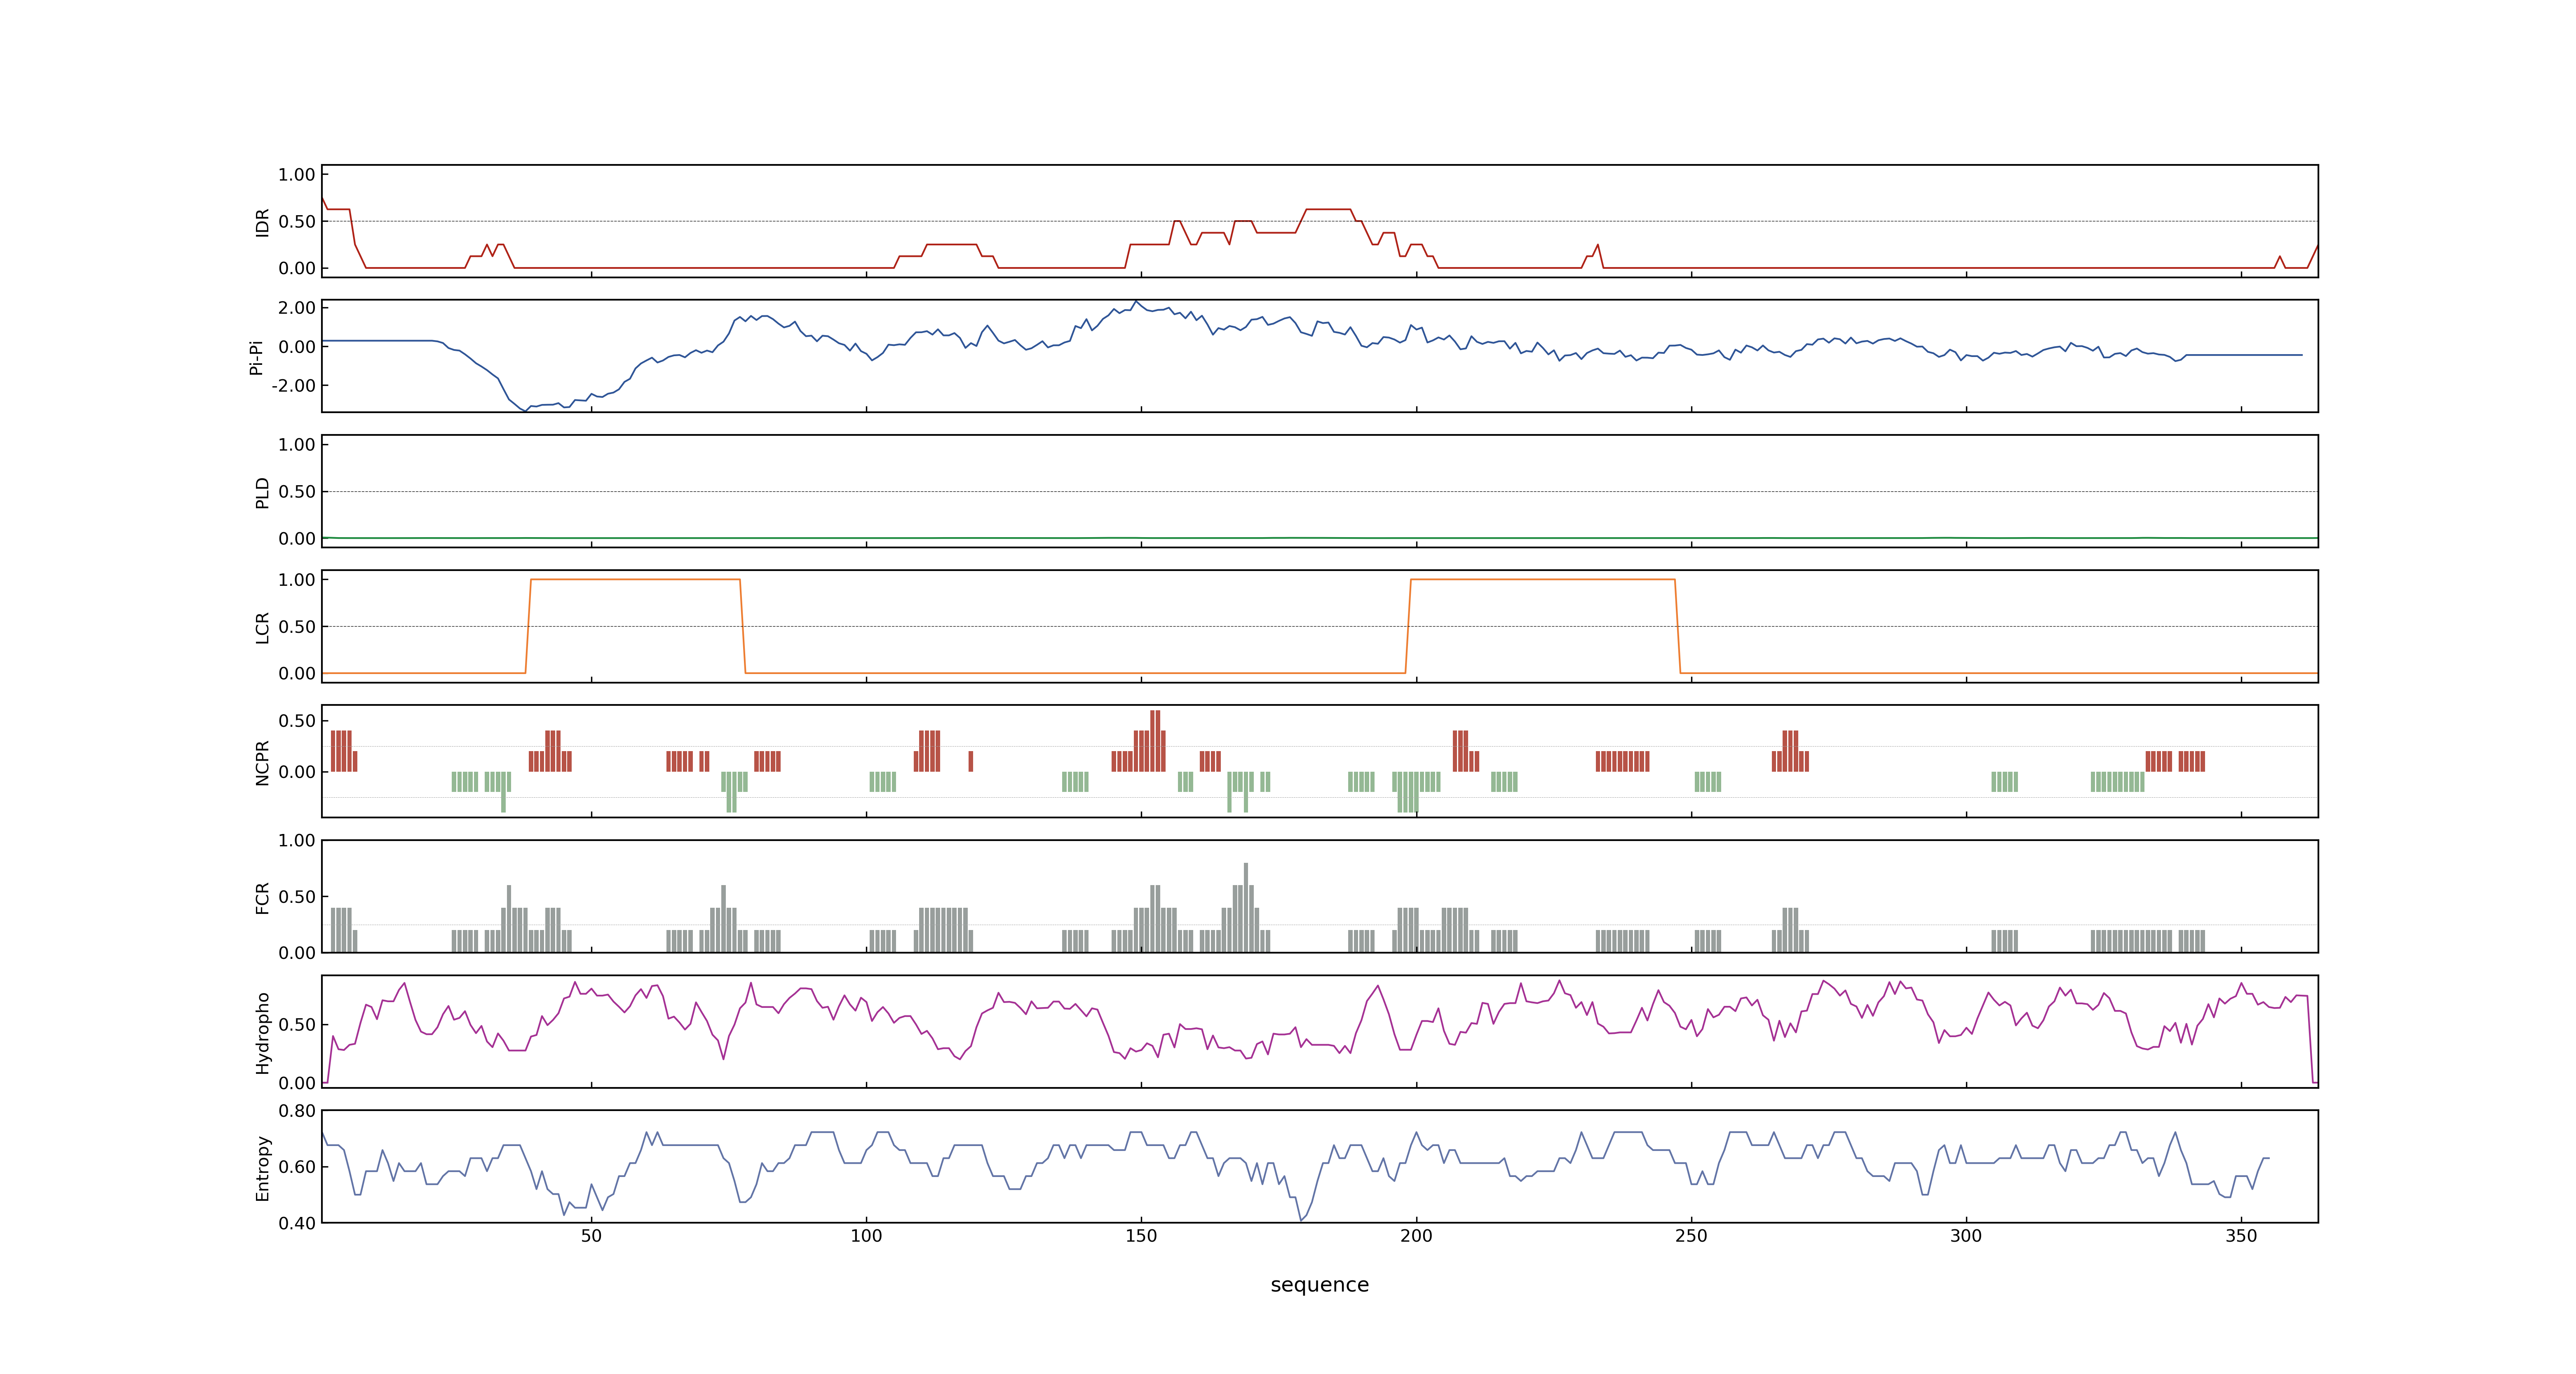Click the 'Entropy' y-axis label
The image size is (2576, 1374).
pos(263,1167)
